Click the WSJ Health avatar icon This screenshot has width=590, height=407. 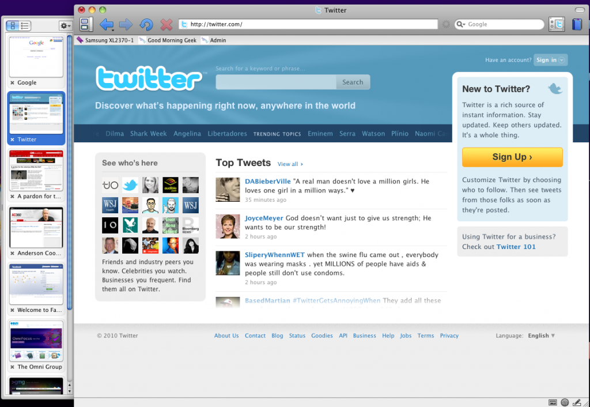tap(110, 205)
